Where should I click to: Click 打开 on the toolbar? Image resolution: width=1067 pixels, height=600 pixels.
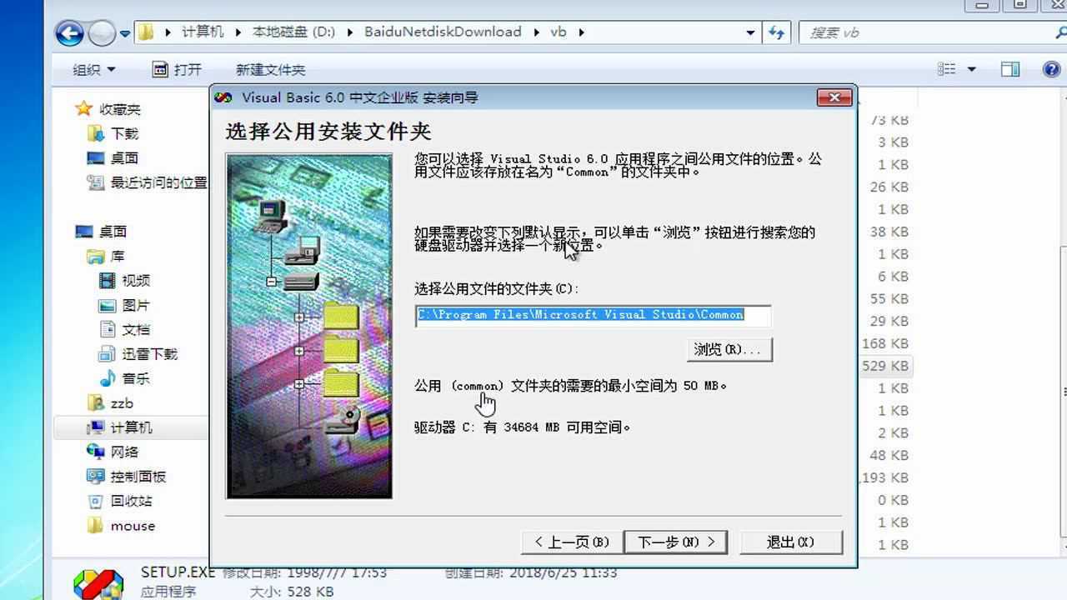click(x=177, y=69)
